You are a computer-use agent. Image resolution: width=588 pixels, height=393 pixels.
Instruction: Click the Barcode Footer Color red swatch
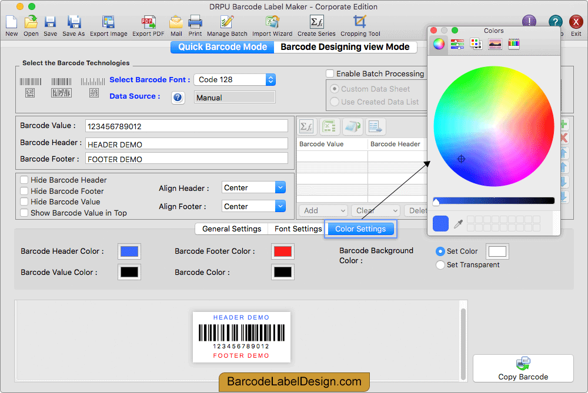[x=283, y=251]
